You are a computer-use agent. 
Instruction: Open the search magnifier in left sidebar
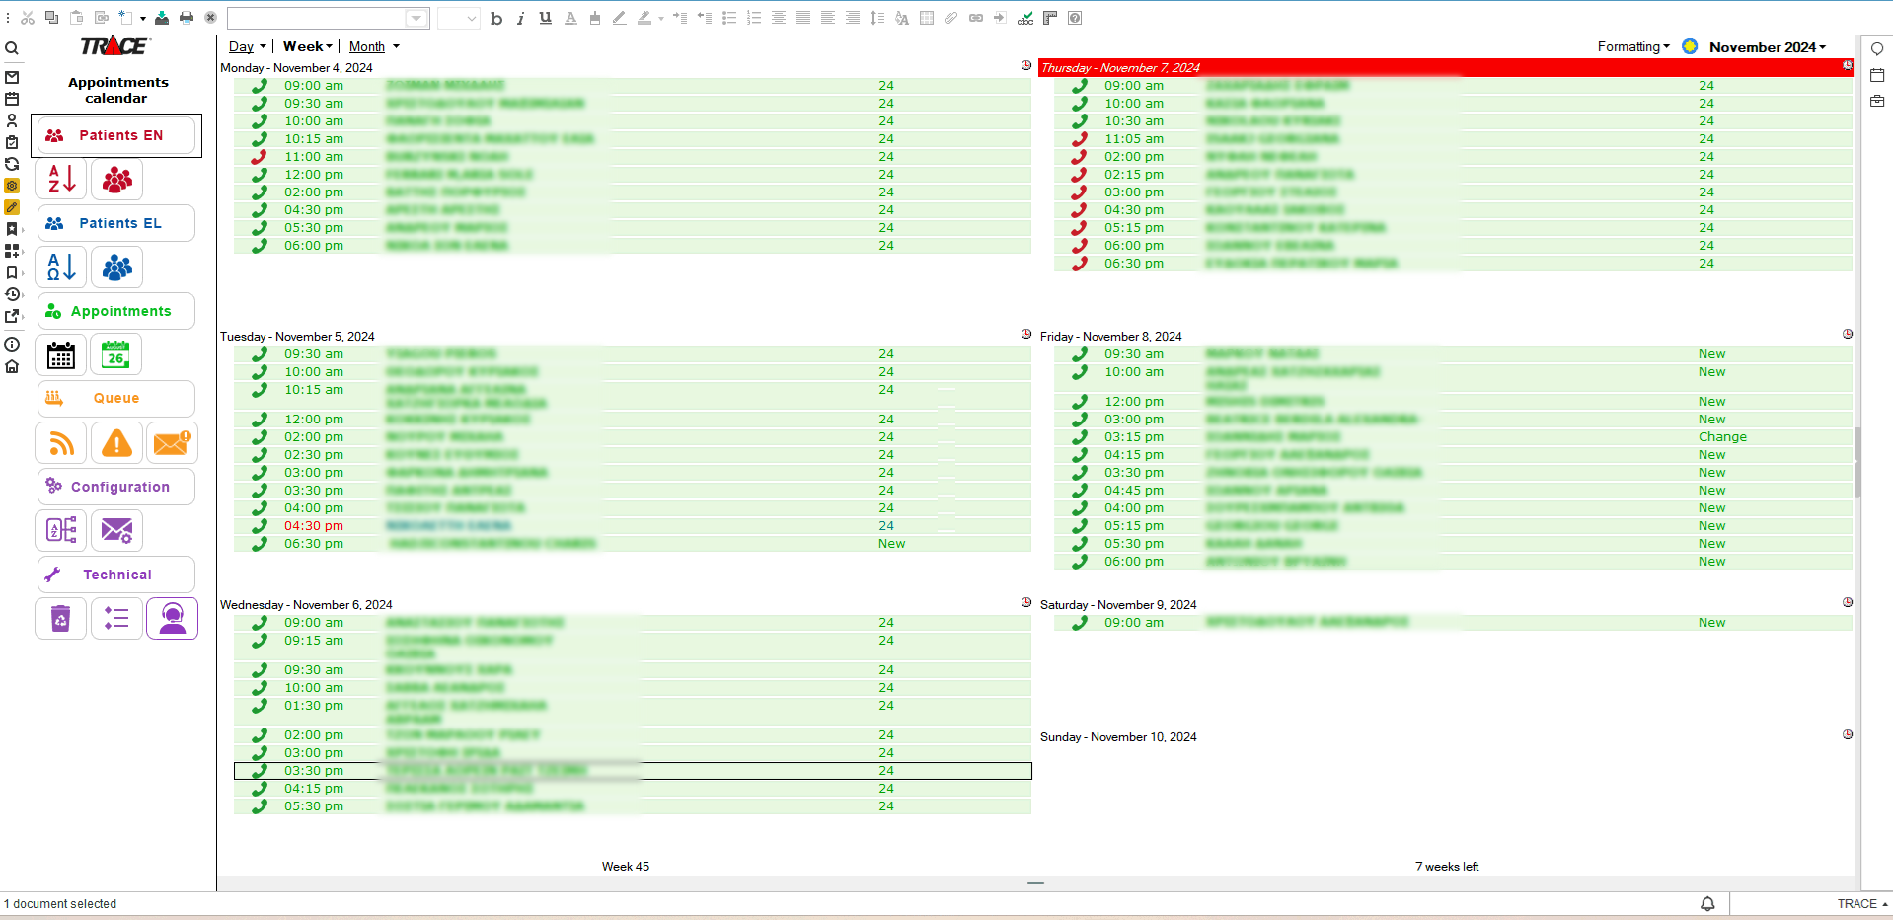click(x=12, y=48)
